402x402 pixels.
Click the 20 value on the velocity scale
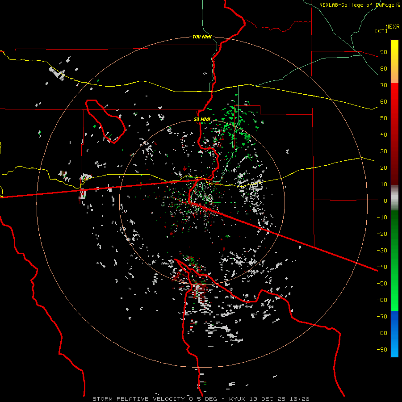coord(384,167)
